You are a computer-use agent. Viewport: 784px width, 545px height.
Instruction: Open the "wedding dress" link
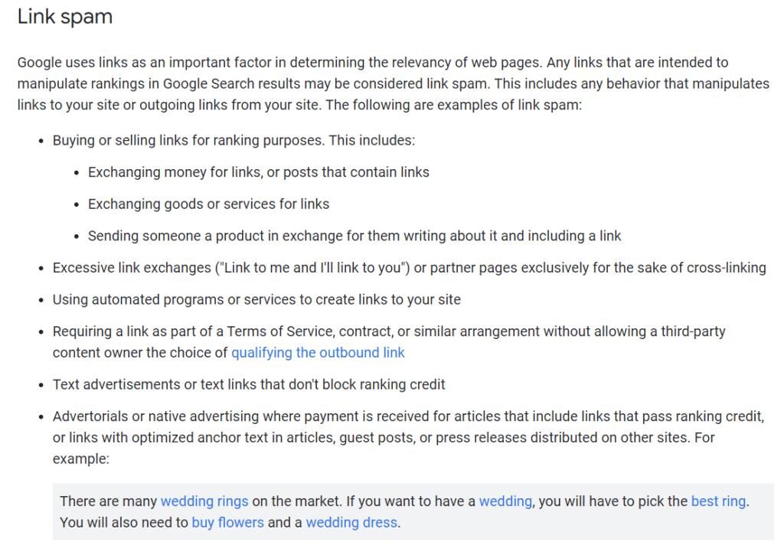352,523
